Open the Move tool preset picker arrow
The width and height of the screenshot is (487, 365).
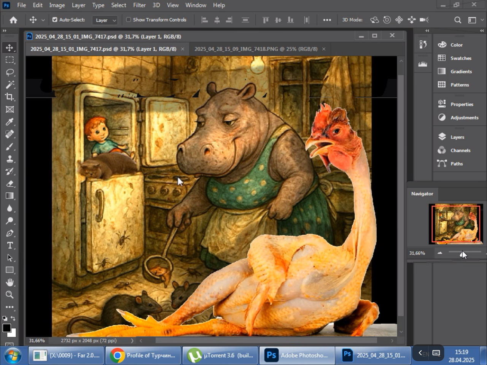click(x=43, y=20)
